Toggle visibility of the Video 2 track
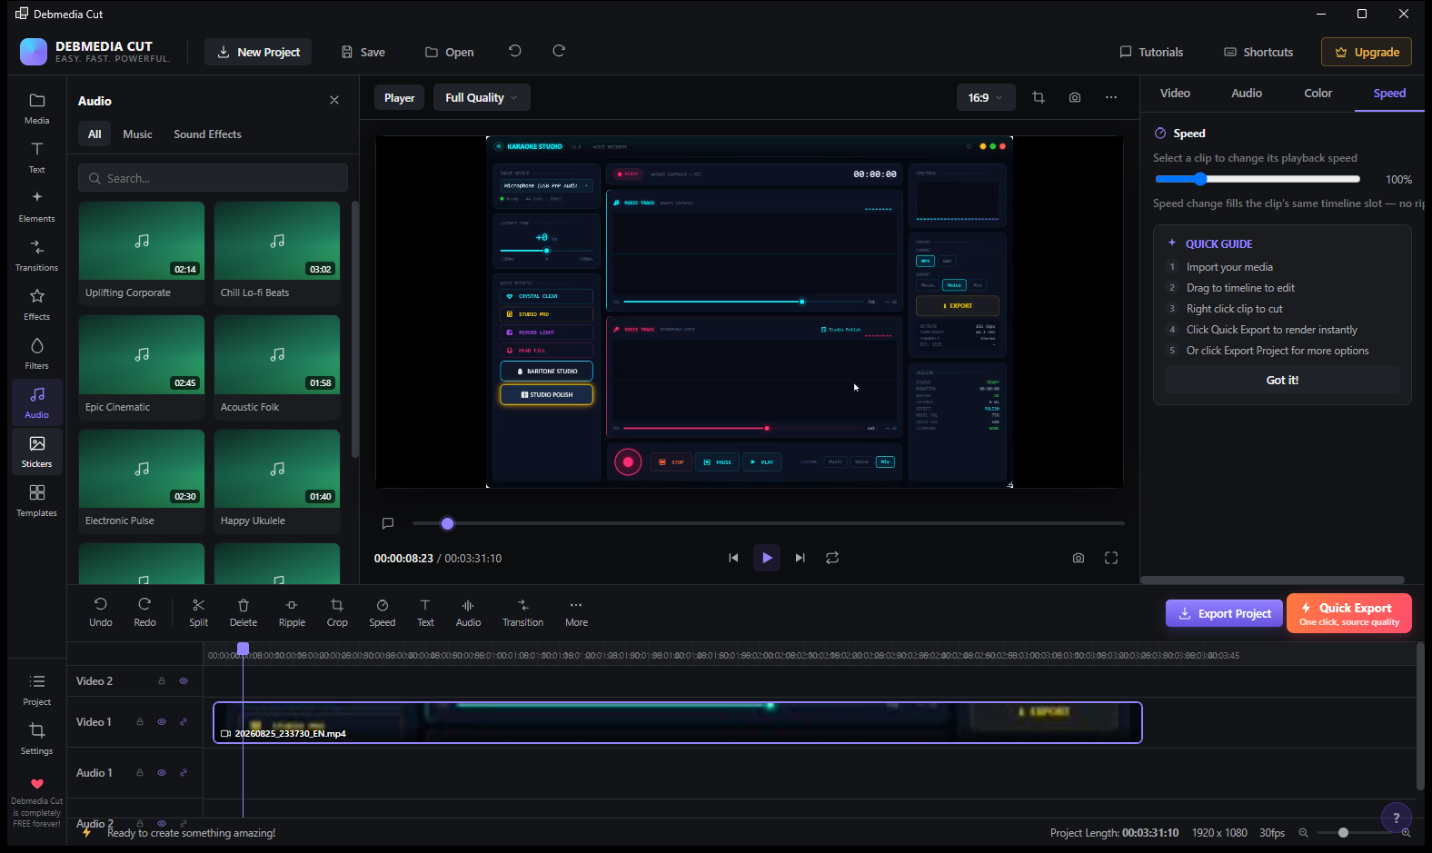Screen dimensions: 1432x853 coord(184,681)
